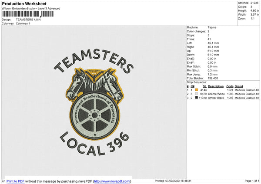Image resolution: width=261 pixels, height=184 pixels.
Task: Click the height value 4.80 in
Action: tap(254, 10)
